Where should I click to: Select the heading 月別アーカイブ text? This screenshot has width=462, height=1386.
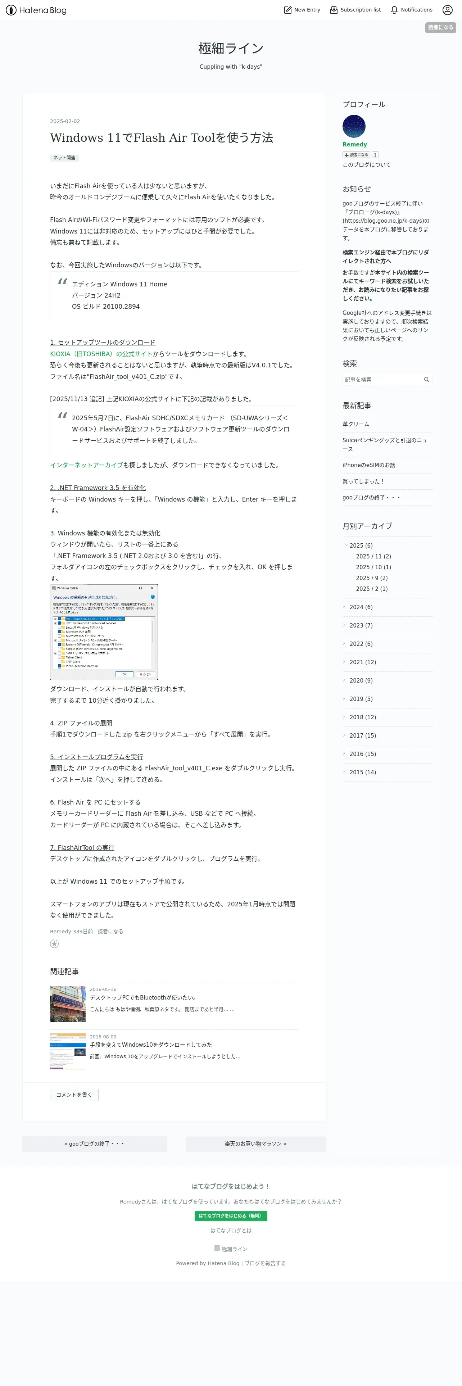pyautogui.click(x=367, y=526)
